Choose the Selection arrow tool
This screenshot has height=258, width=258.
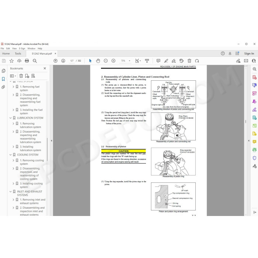90,61
